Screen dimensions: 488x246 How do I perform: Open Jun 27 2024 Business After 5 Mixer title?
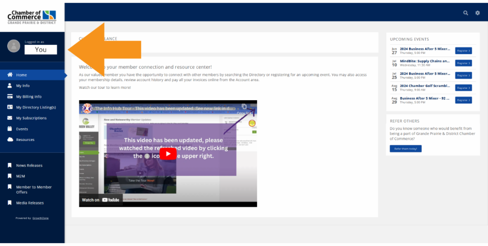[x=425, y=49]
